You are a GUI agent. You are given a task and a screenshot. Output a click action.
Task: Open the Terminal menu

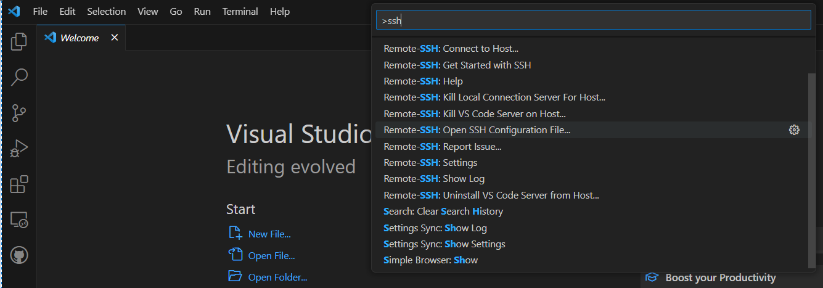240,12
